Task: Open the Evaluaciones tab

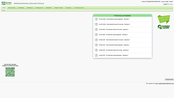Action: [39, 8]
